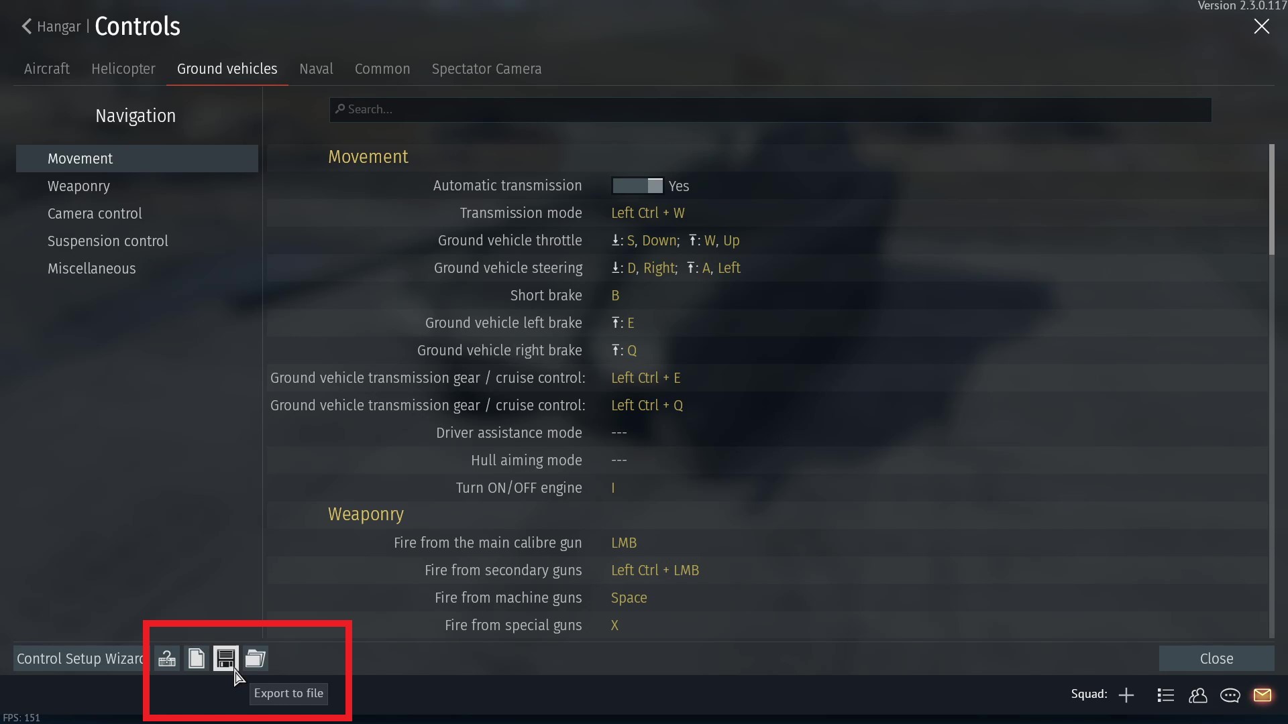Open the list icon beside Squad plus
1288x724 pixels.
click(1166, 695)
